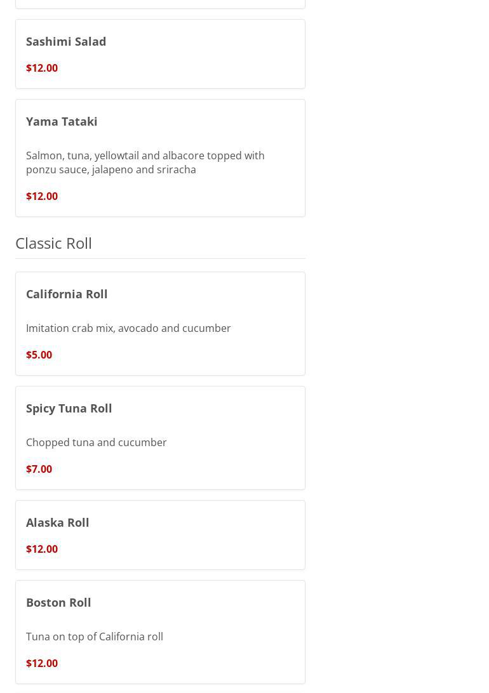
Task: Choose the Spicy Tuna Roll item title
Action: (69, 408)
